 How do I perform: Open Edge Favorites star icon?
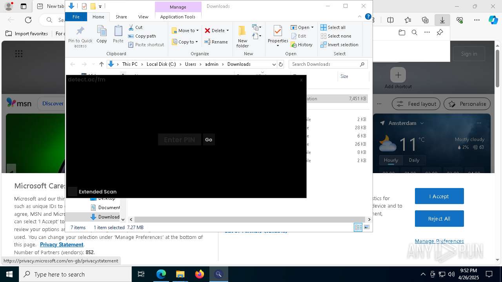click(408, 20)
